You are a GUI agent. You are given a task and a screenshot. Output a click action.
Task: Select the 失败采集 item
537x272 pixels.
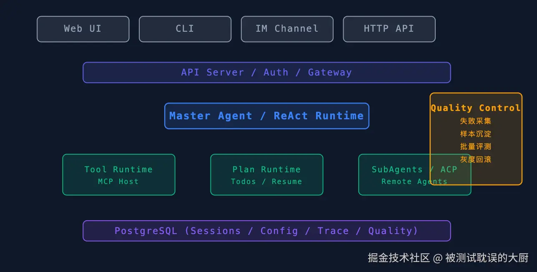(x=476, y=121)
